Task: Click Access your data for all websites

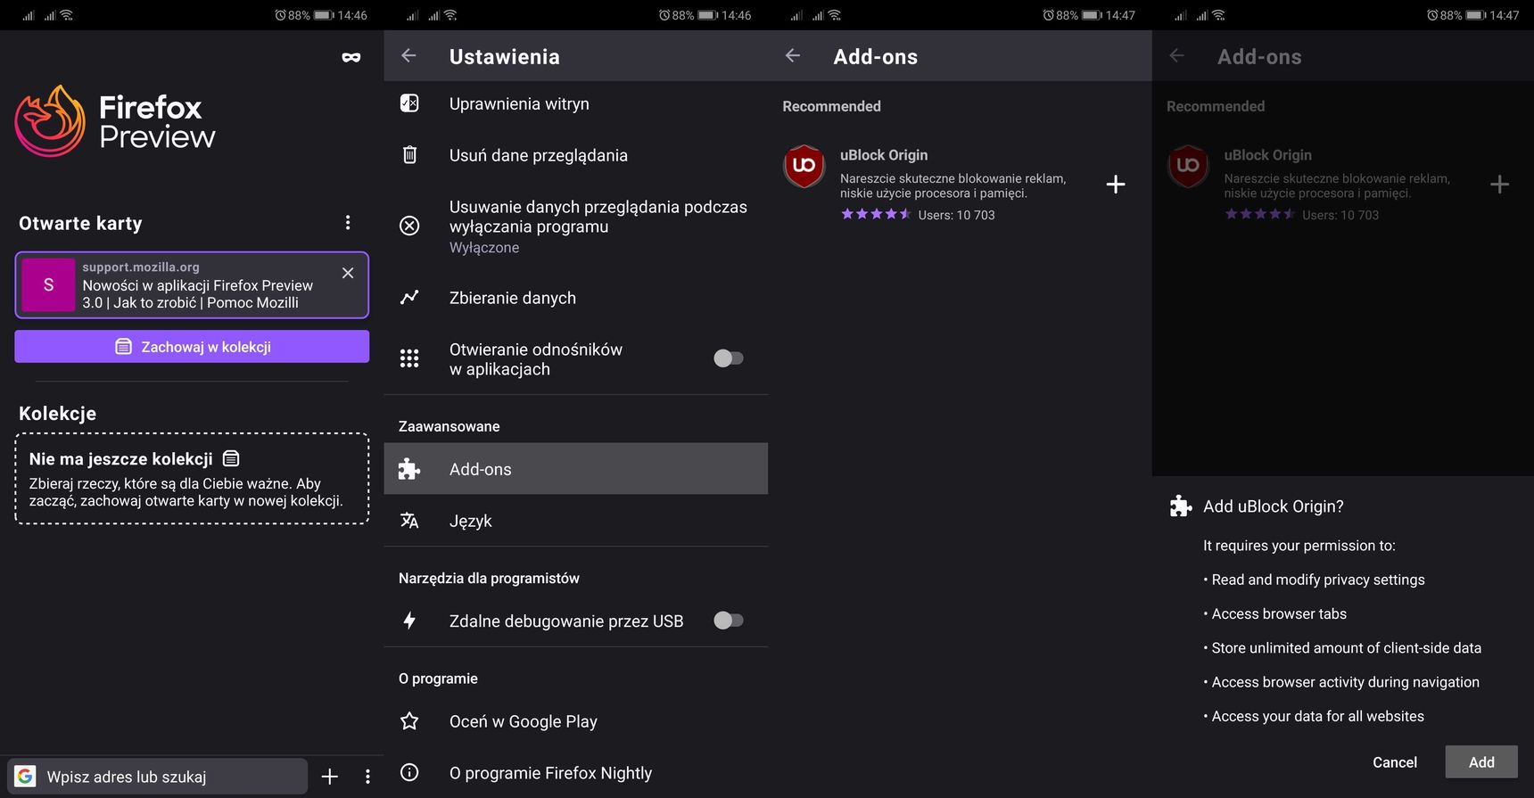Action: pos(1318,717)
